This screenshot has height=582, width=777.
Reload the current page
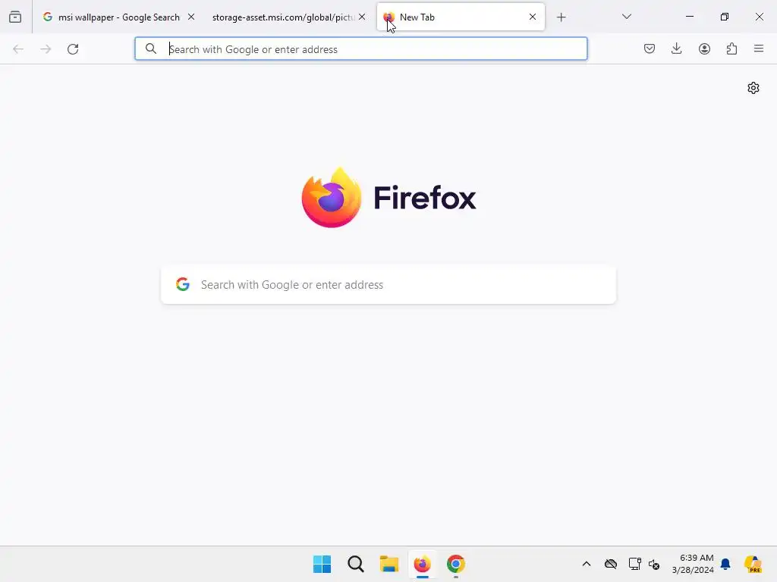point(73,49)
